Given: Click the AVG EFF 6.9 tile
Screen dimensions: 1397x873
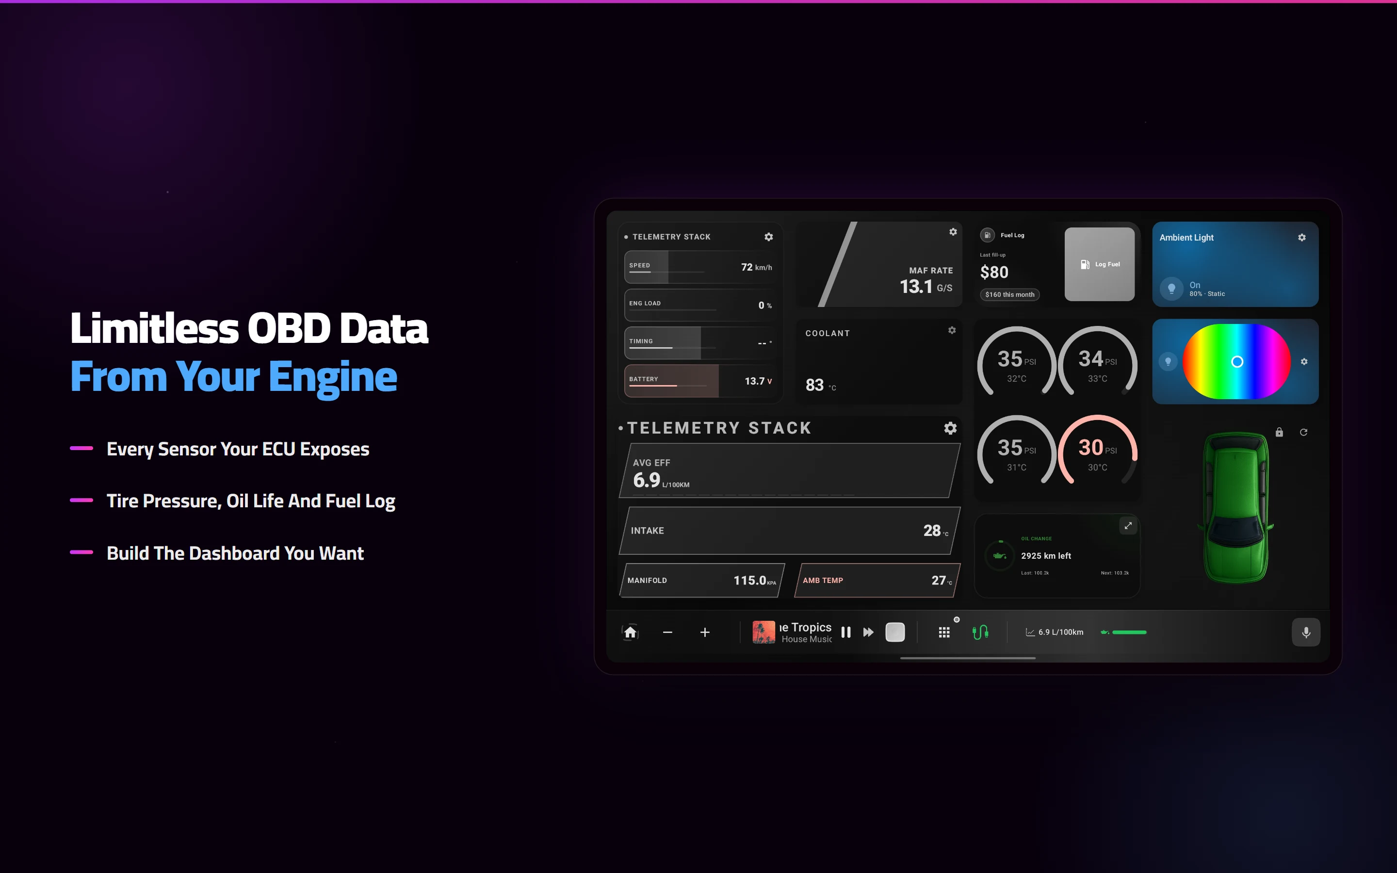Looking at the screenshot, I should 790,470.
